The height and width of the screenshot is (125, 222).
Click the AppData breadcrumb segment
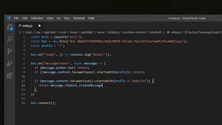tap(50, 32)
